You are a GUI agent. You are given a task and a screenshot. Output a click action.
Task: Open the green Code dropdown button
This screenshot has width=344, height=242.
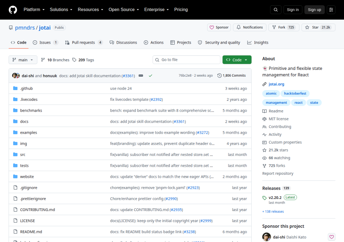[x=237, y=60]
